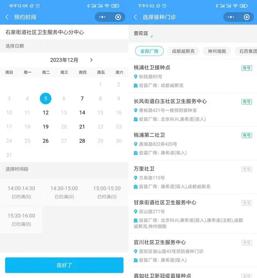Select December 12 on calendar
257x278 pixels.
click(46, 113)
